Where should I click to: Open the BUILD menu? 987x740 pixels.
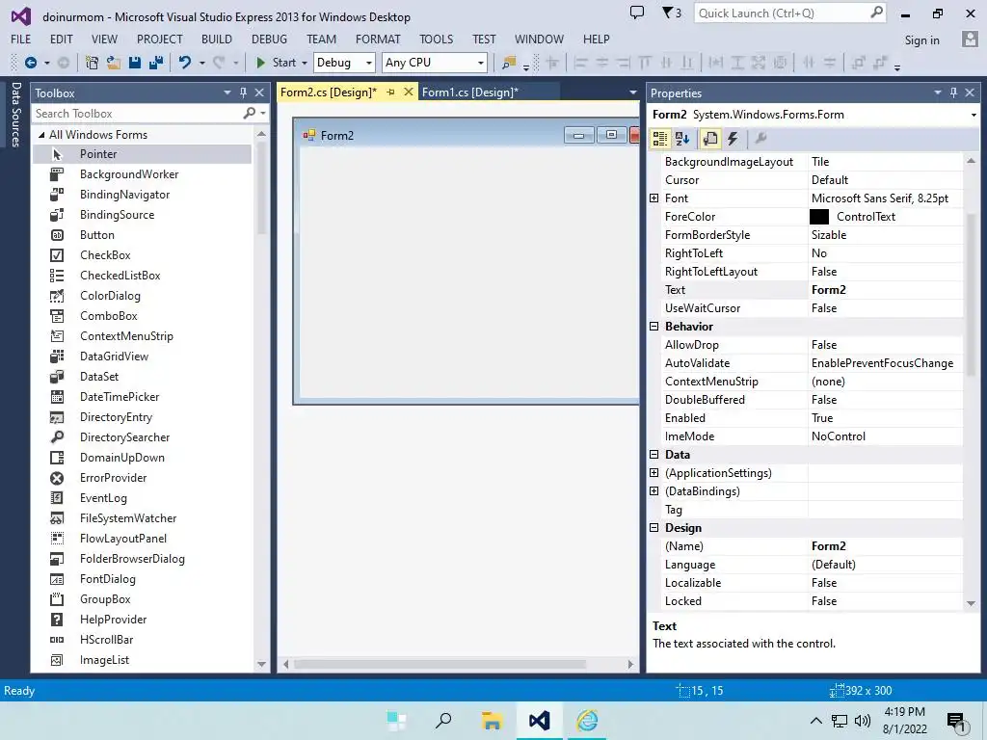217,39
